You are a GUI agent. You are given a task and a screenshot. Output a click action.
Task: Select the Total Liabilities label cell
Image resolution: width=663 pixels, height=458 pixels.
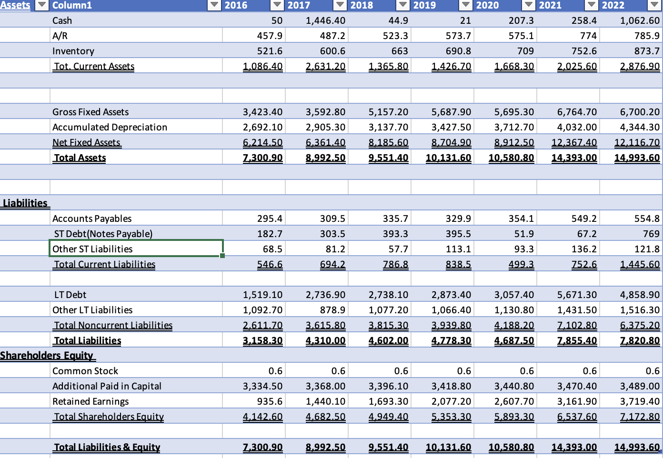[136, 340]
